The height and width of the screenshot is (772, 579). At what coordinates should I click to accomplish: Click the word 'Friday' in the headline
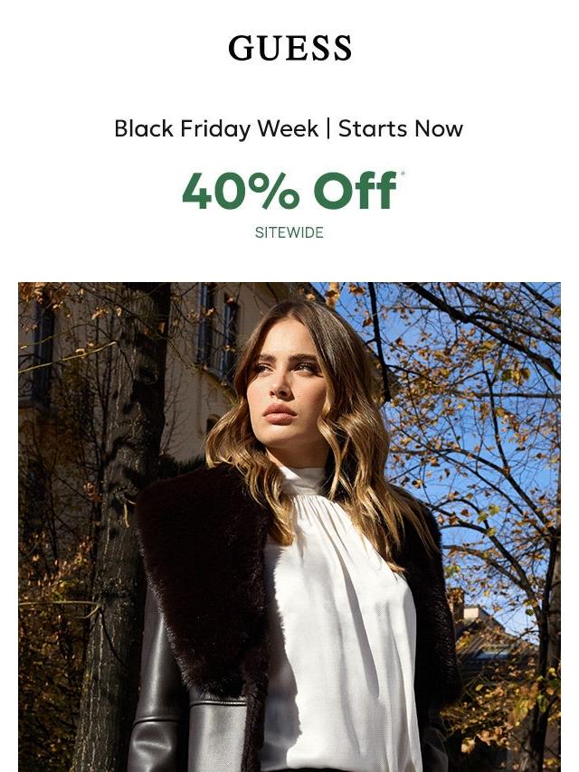(x=216, y=129)
